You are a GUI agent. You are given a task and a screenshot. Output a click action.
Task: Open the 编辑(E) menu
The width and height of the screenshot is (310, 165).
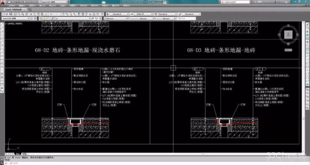pos(22,6)
